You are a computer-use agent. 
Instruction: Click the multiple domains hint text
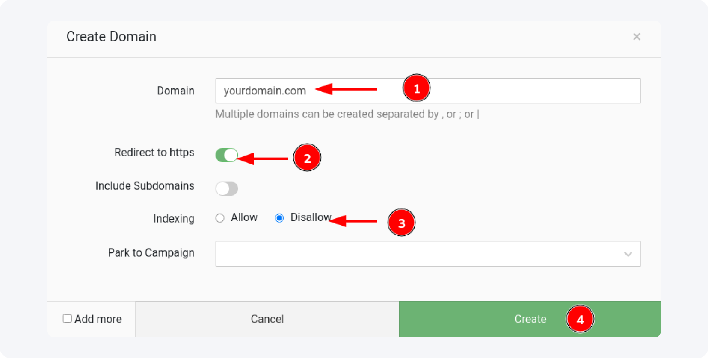point(347,114)
